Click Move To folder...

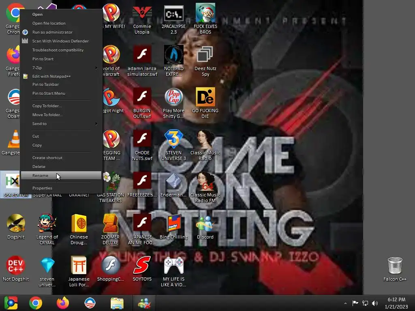[x=61, y=115]
